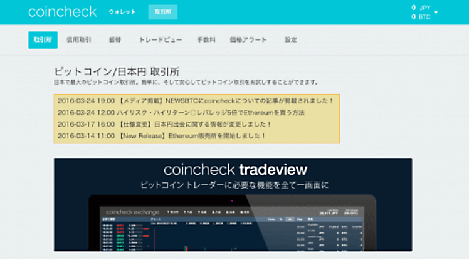
Task: Select the 取引所 tab in the sub navigation
Action: pyautogui.click(x=43, y=39)
